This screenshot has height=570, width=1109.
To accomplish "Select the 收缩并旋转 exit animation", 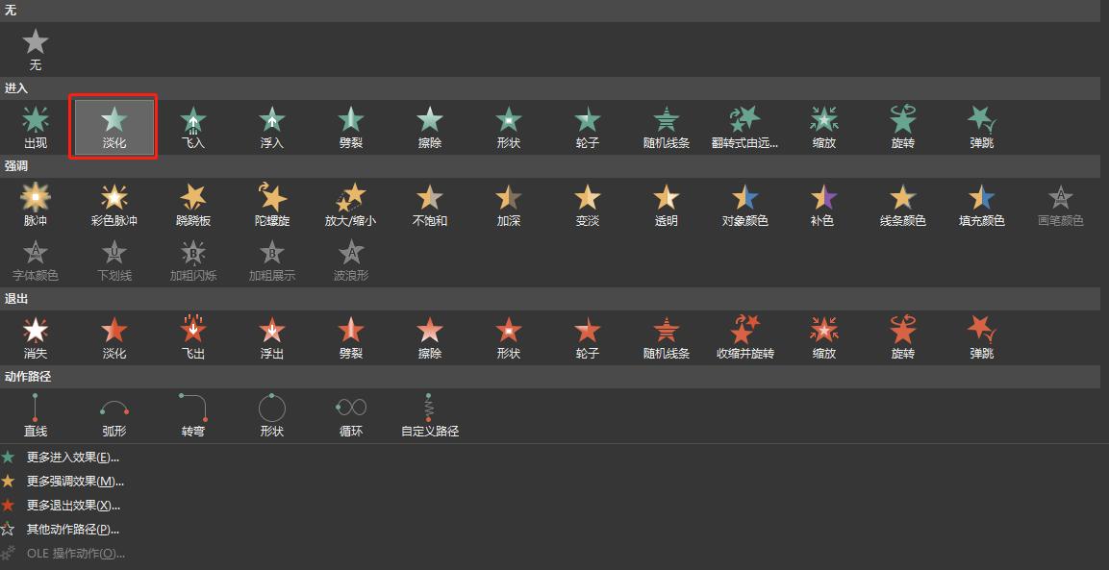I will 744,336.
